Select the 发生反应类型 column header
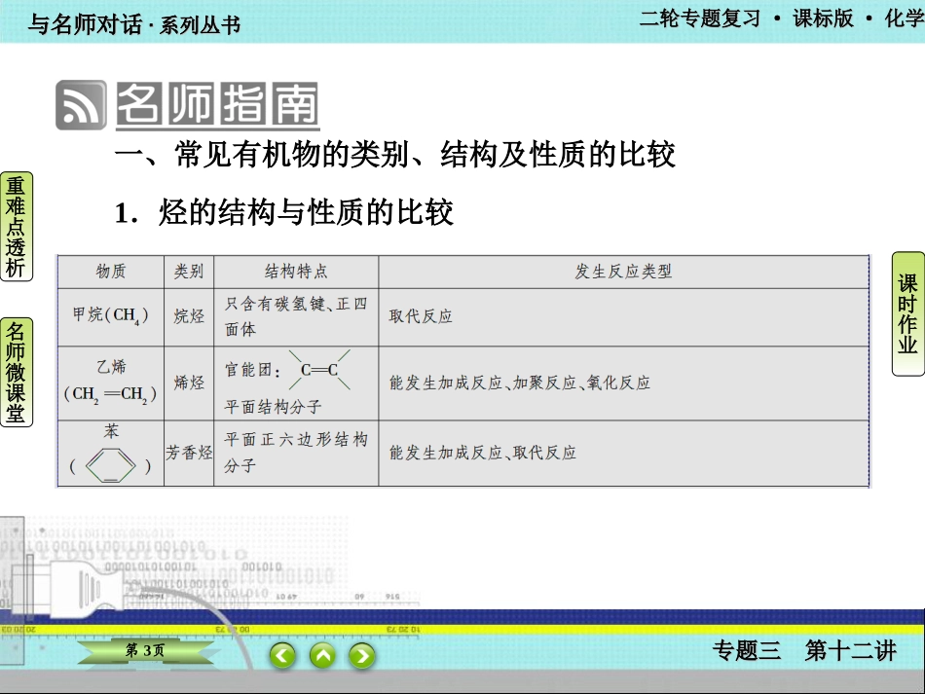This screenshot has height=694, width=925. coord(623,272)
